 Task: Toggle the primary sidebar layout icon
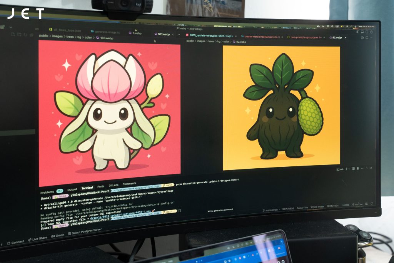tap(358, 32)
